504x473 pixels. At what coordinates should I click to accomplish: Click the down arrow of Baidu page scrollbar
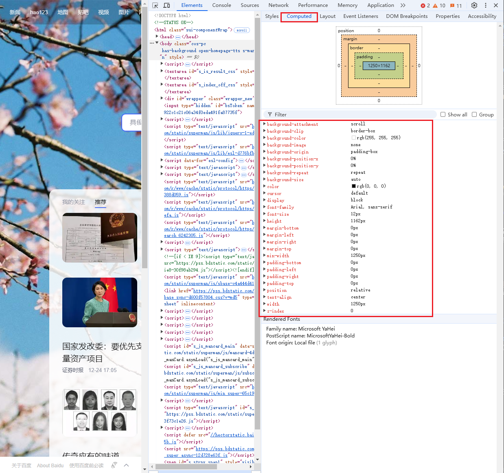[145, 469]
